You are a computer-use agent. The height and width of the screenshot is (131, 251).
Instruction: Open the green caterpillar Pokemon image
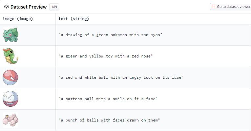(10, 56)
